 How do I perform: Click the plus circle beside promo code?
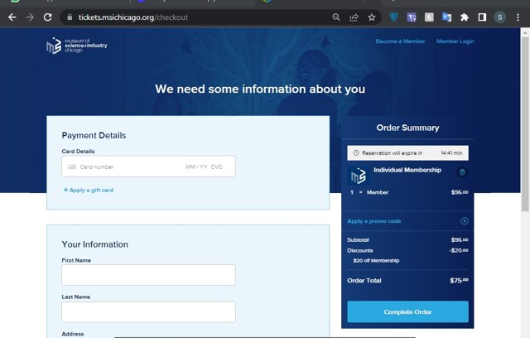465,221
